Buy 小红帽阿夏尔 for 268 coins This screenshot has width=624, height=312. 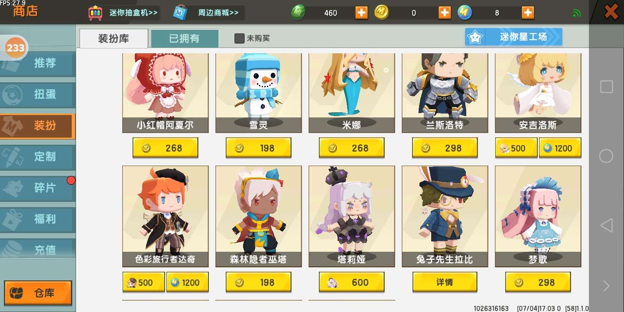coord(165,148)
